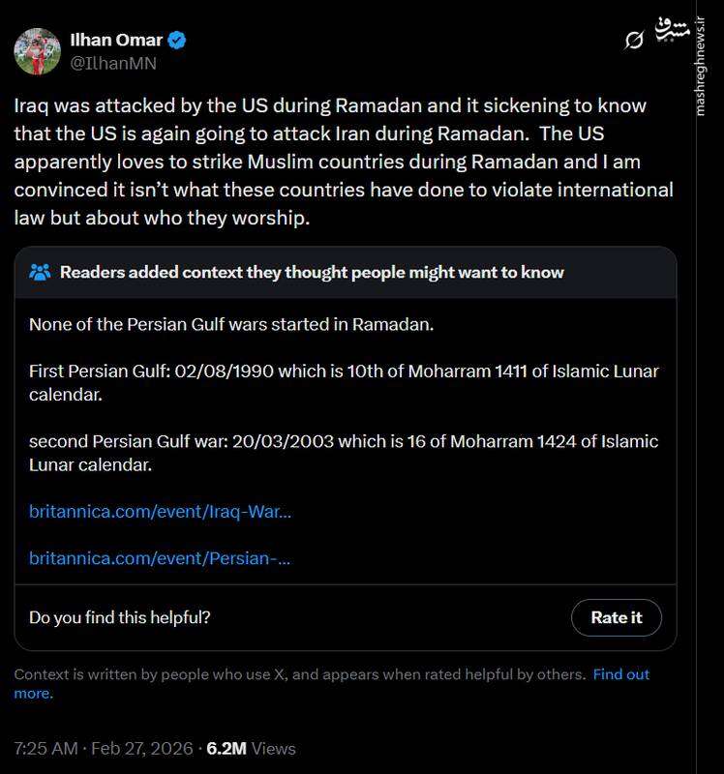Click the Mashregh logo in the corner
Image resolution: width=724 pixels, height=774 pixels.
674,31
